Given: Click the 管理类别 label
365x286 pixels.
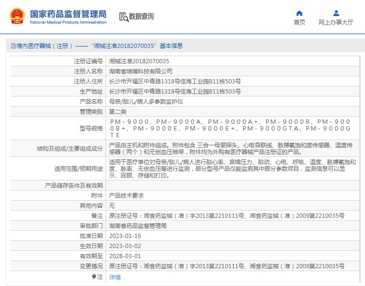Looking at the screenshot, I should [91, 111].
